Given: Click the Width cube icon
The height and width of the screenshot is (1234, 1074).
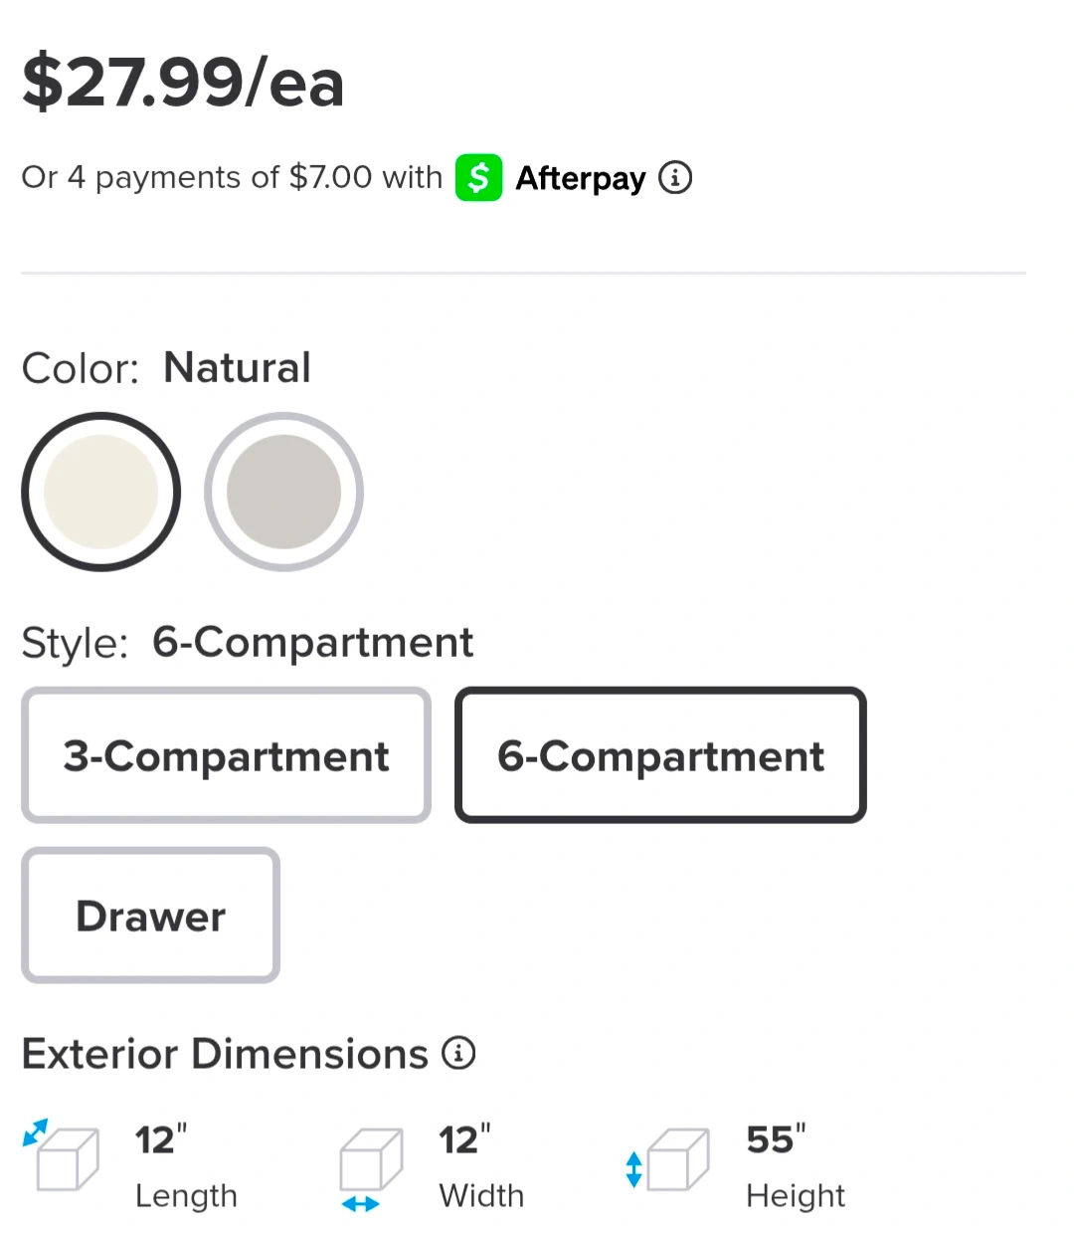Looking at the screenshot, I should tap(370, 1162).
